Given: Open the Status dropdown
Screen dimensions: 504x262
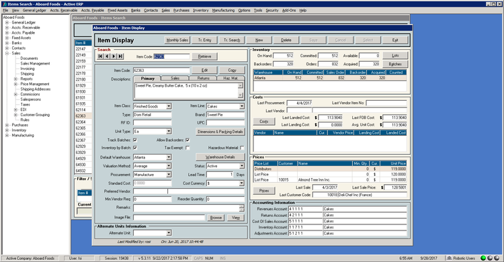Looking at the screenshot, I should point(242,166).
